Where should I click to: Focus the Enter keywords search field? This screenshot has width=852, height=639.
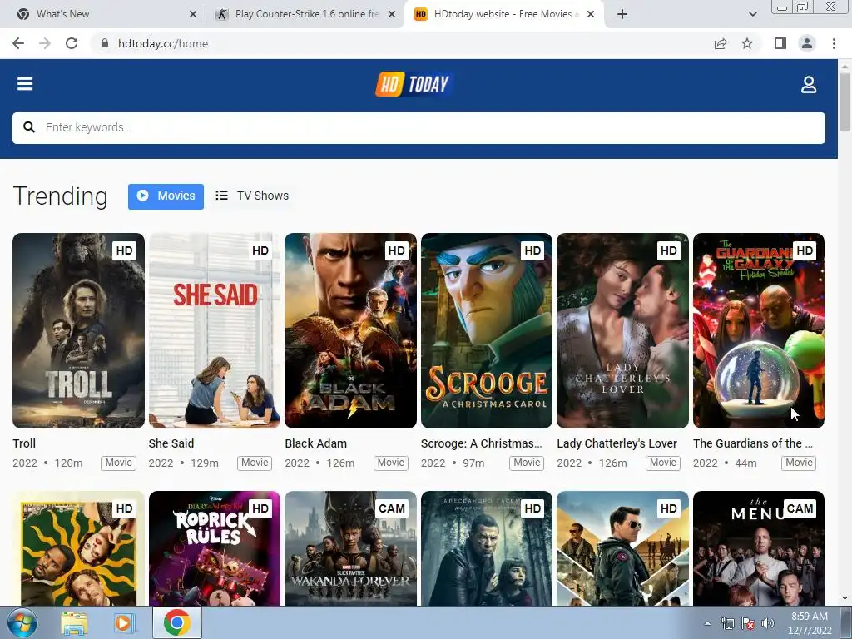point(419,127)
